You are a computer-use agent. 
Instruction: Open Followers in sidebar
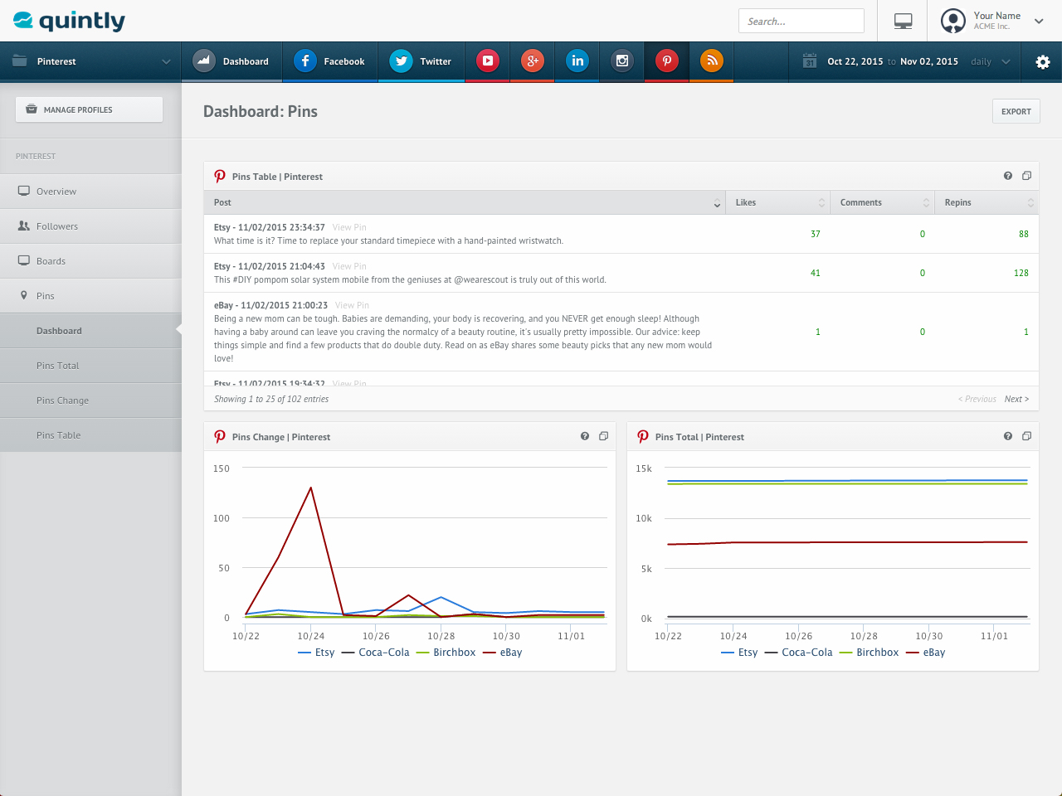pos(90,226)
